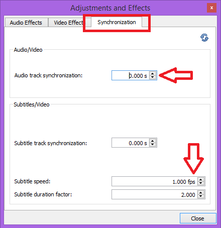Increase subtitle duration factor with up arrow
The width and height of the screenshot is (221, 228).
click(201, 192)
